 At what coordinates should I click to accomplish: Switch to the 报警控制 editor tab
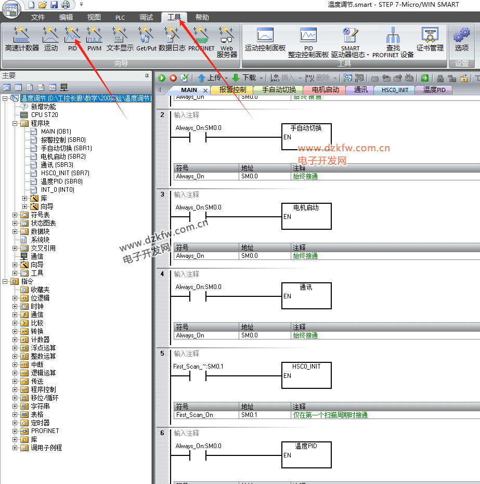coord(232,89)
